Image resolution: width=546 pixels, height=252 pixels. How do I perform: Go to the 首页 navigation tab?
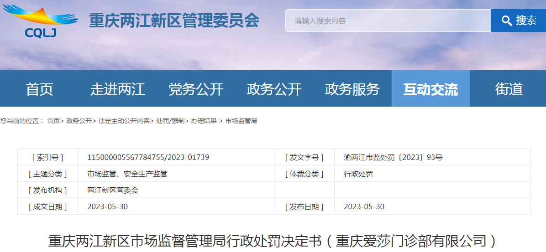39,89
